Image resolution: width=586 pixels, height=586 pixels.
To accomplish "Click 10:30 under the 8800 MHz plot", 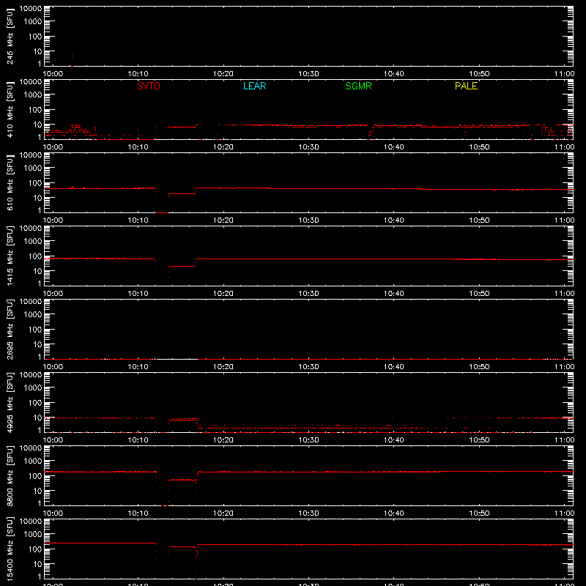I will pos(308,513).
